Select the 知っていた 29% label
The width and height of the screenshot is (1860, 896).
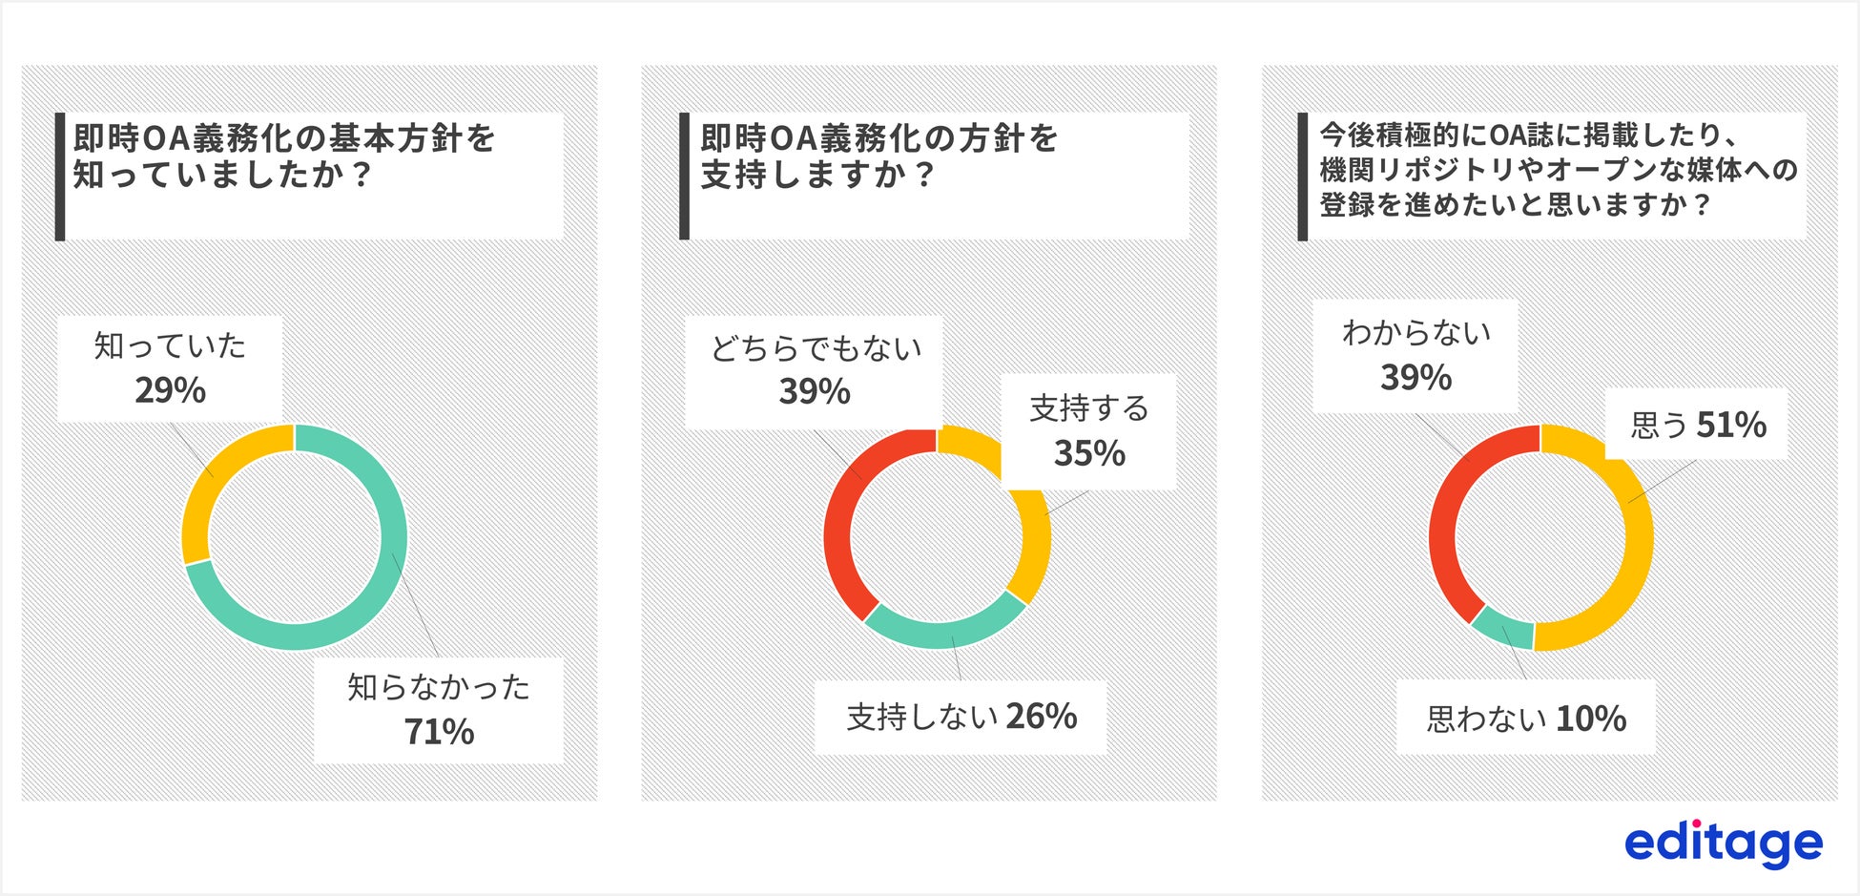[170, 368]
